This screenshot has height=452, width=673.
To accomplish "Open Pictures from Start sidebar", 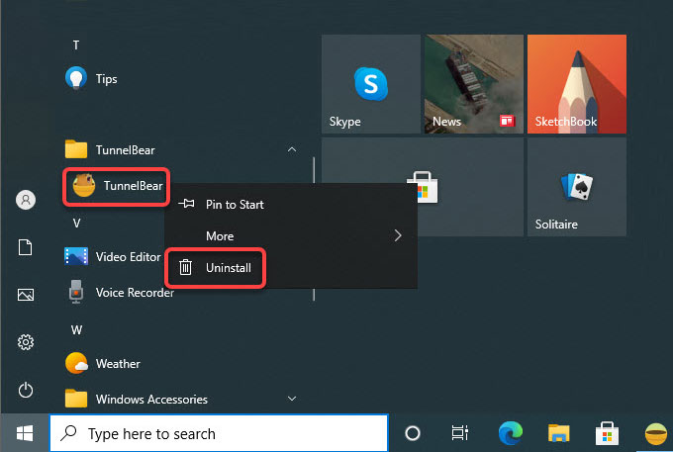I will tap(26, 295).
